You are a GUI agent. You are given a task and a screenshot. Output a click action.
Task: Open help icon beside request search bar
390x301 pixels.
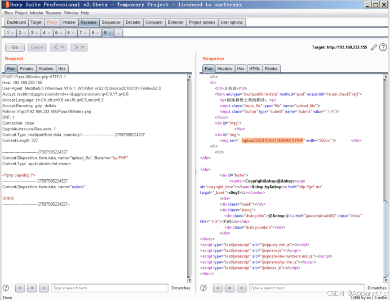click(6, 288)
